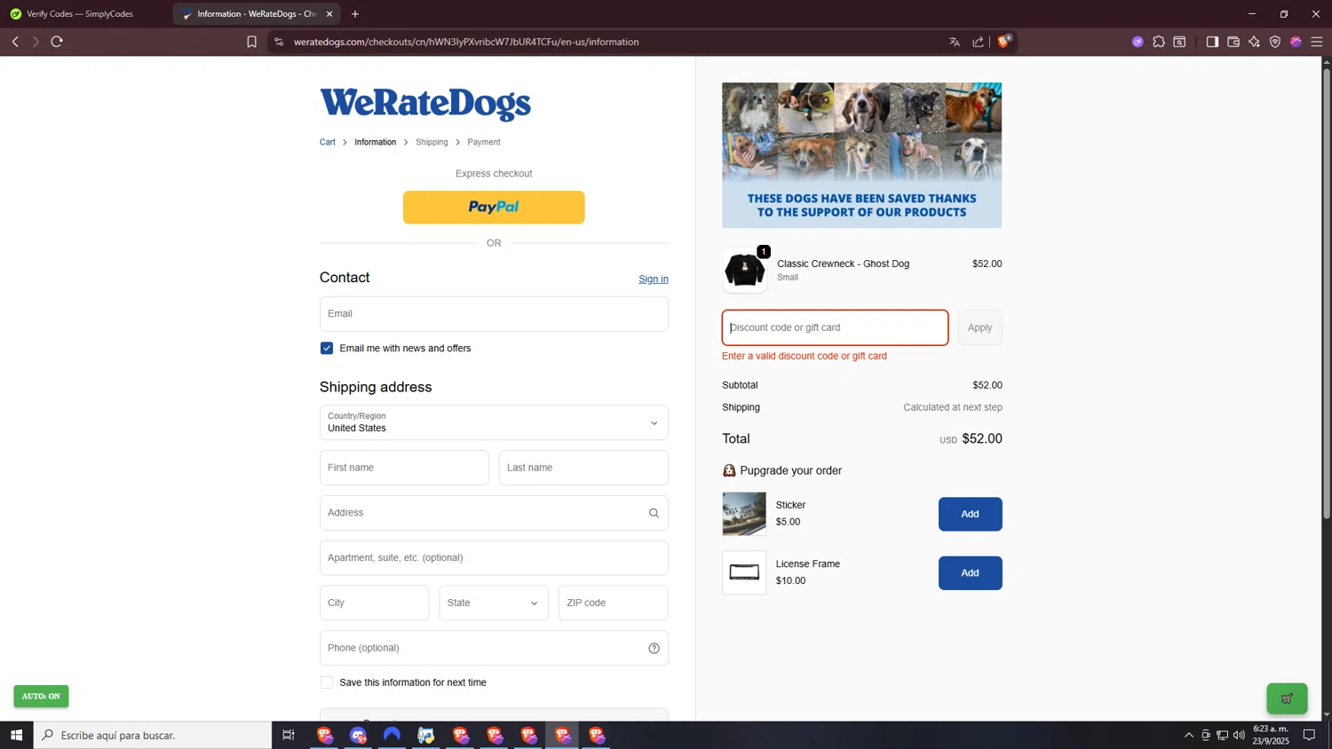The height and width of the screenshot is (749, 1332).
Task: Click the purple extension icon in toolbar
Action: pos(1138,42)
